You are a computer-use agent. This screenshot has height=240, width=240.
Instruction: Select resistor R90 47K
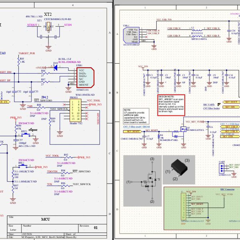tap(16, 128)
